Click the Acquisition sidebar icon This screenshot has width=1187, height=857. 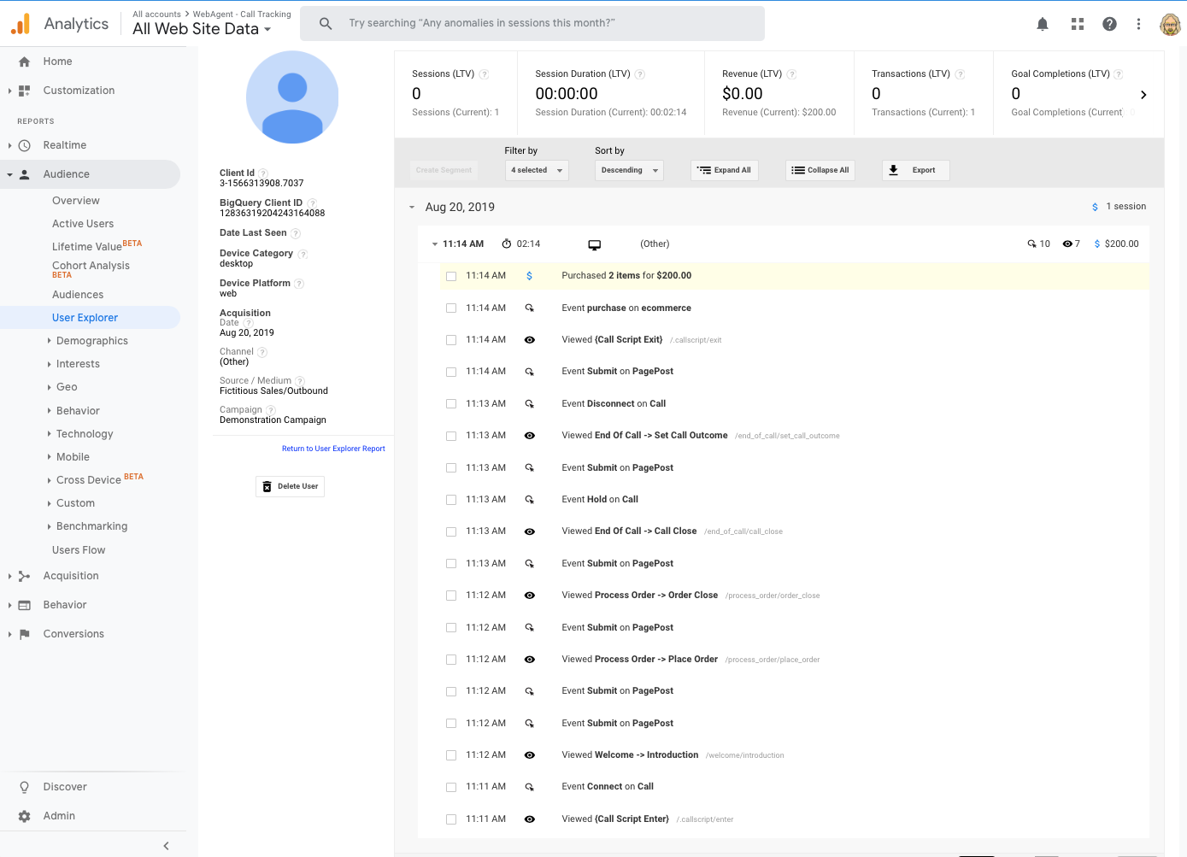point(25,576)
